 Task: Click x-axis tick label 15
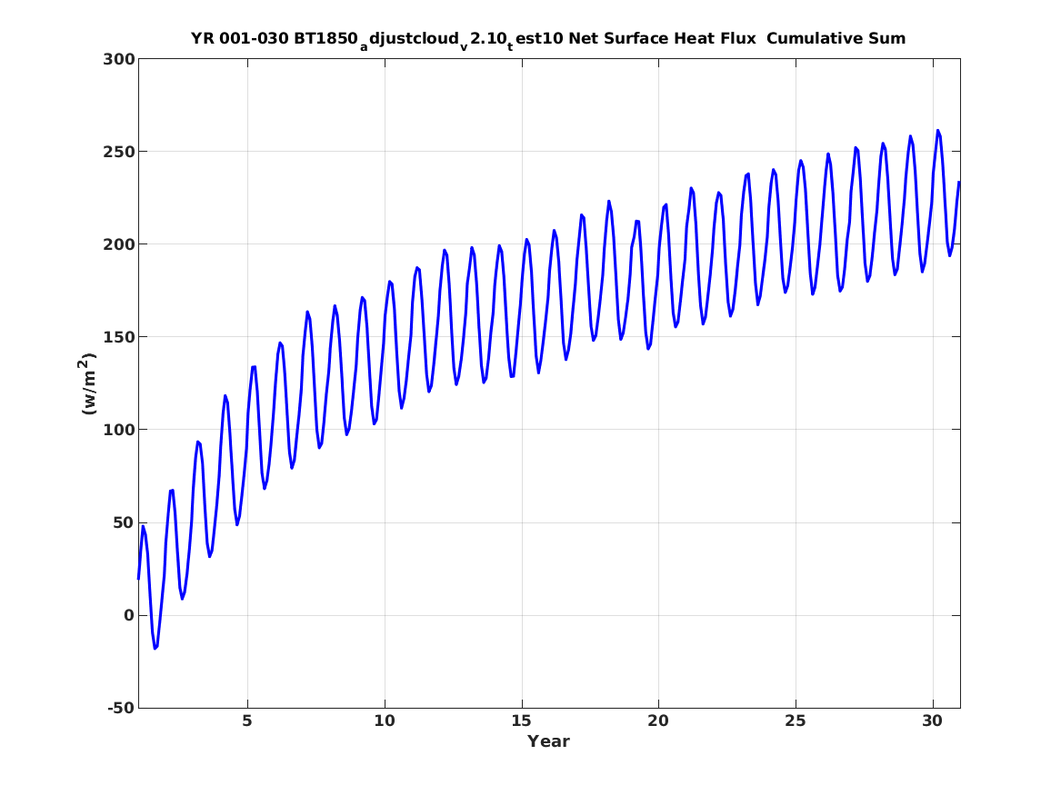point(522,721)
